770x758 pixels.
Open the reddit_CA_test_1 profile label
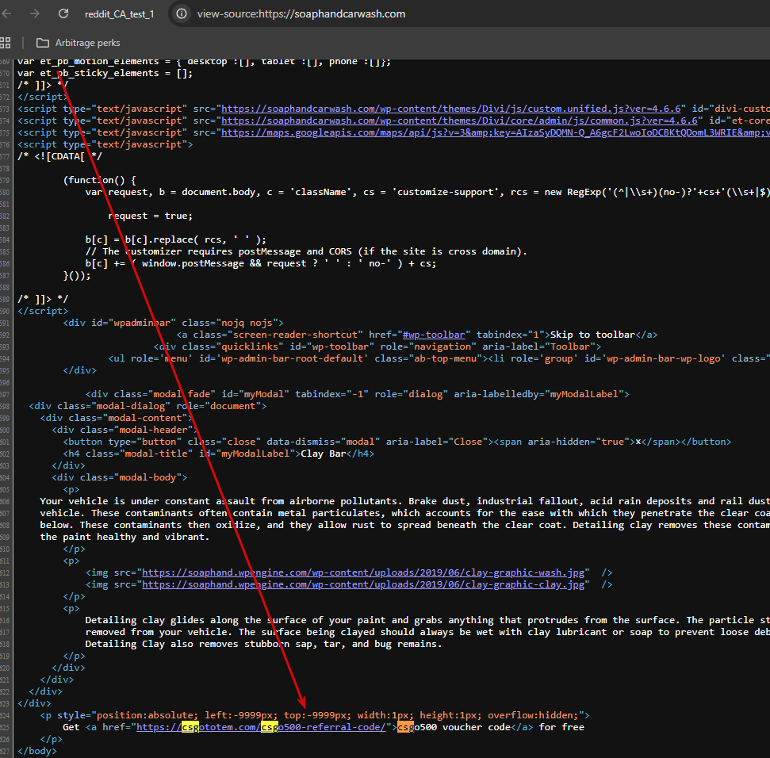[119, 14]
